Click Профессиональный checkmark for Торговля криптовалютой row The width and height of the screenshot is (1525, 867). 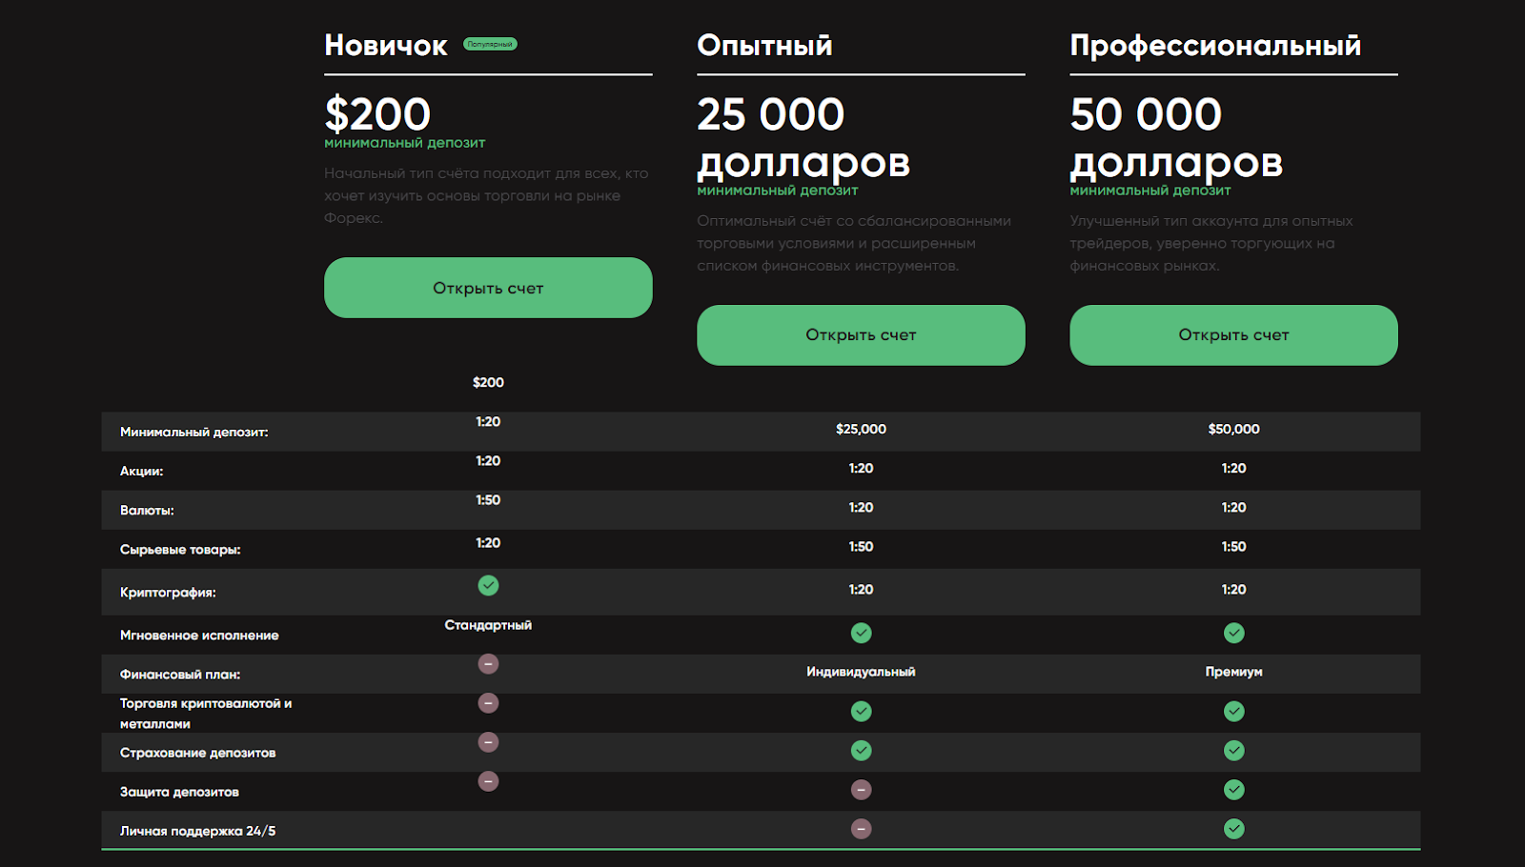[1233, 712]
